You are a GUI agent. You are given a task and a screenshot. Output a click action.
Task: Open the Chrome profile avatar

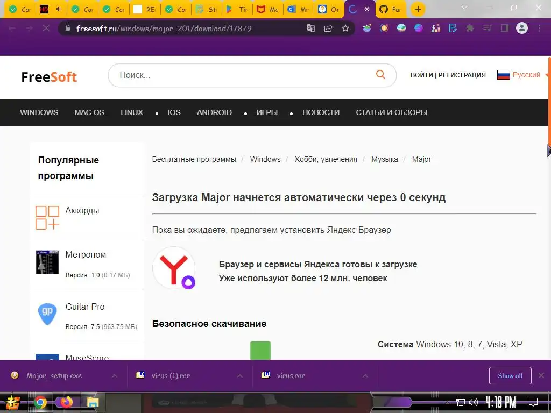coord(522,28)
